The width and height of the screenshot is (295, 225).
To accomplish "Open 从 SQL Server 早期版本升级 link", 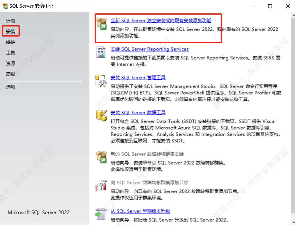I will [140, 211].
